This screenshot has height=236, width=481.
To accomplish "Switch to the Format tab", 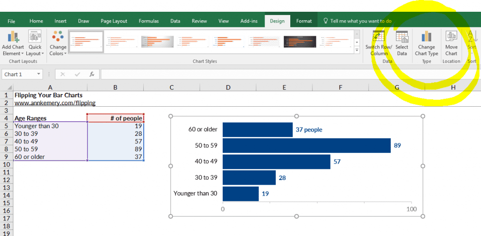I will point(304,21).
